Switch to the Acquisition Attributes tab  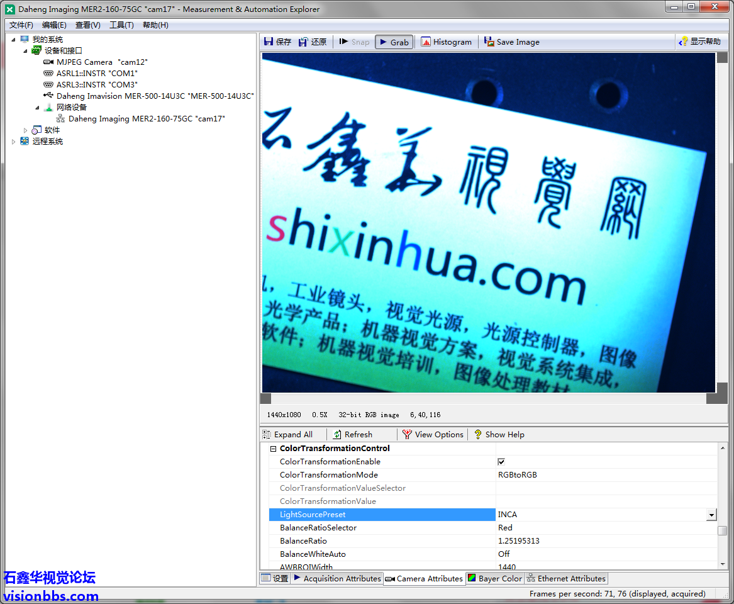[337, 578]
